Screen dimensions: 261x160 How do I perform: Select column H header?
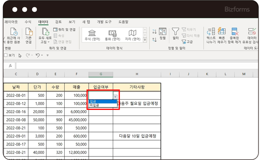[x=137, y=74]
